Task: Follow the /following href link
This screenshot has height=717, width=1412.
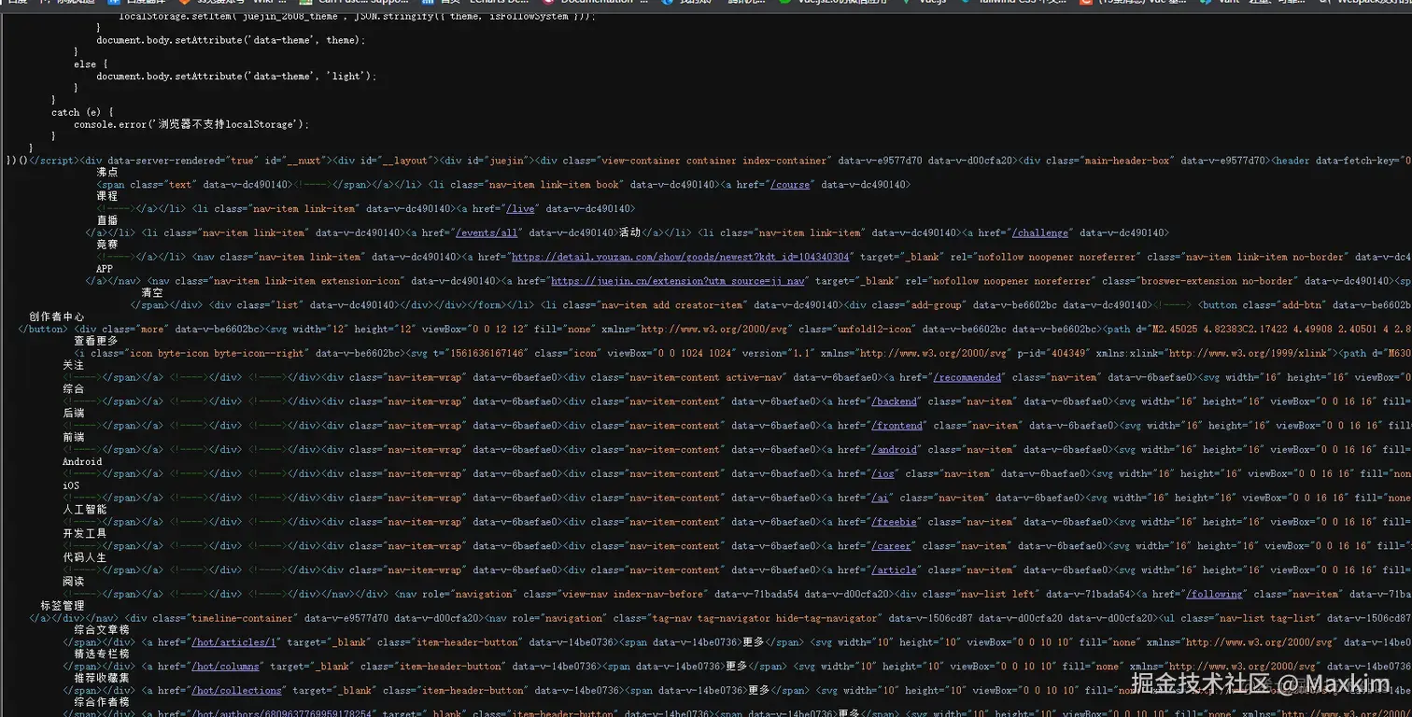Action: 1215,595
